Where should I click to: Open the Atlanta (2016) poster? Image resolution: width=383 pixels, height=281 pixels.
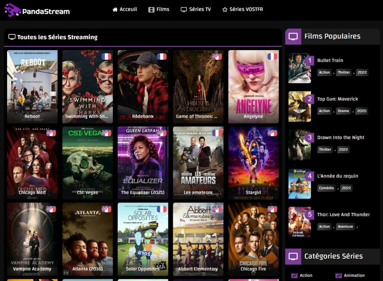pos(88,239)
